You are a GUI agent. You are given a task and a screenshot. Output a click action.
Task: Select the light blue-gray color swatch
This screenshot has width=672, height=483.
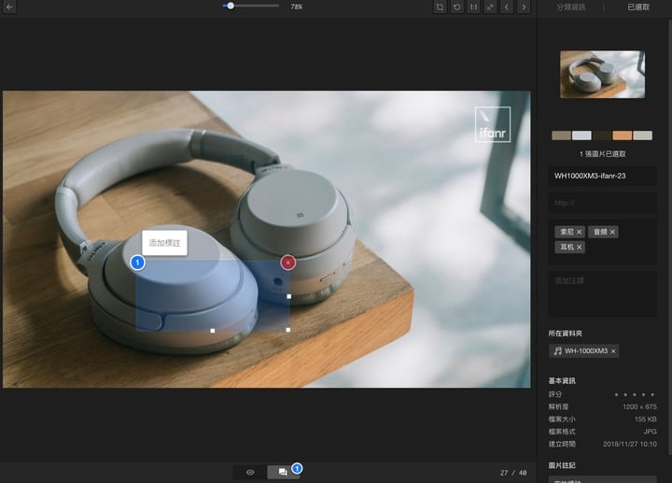click(581, 135)
